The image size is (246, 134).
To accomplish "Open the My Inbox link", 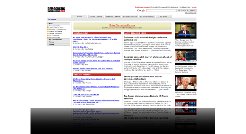I will (x=183, y=7).
